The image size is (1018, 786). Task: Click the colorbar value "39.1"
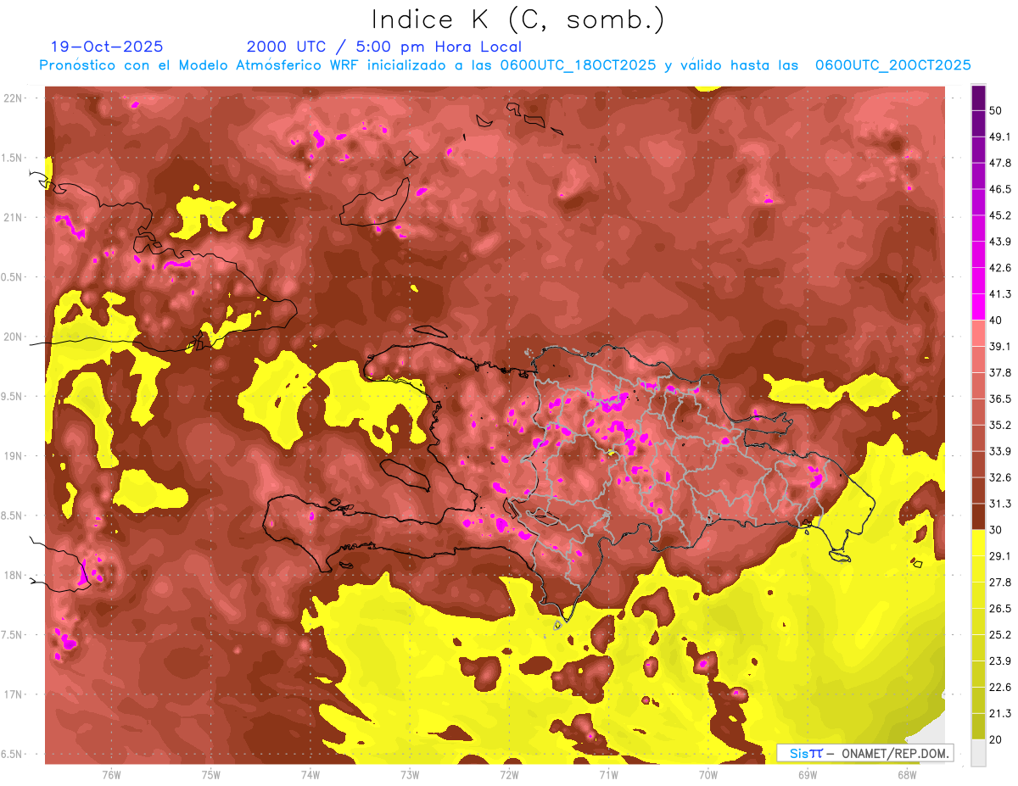(999, 347)
